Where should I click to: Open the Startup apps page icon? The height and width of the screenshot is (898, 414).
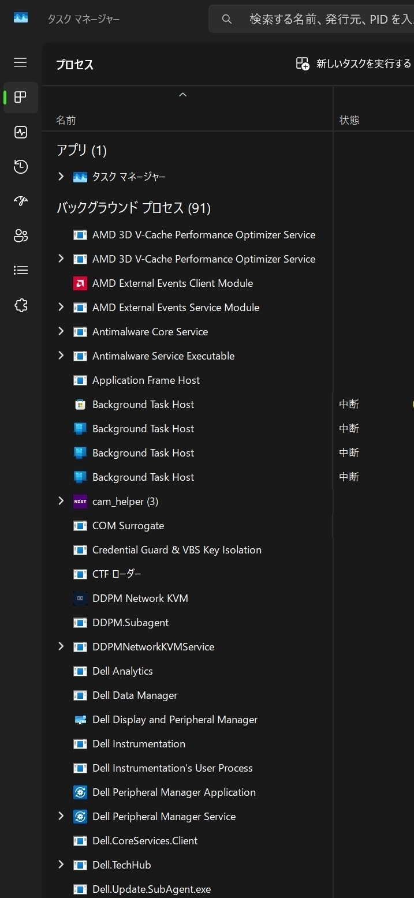click(x=21, y=201)
